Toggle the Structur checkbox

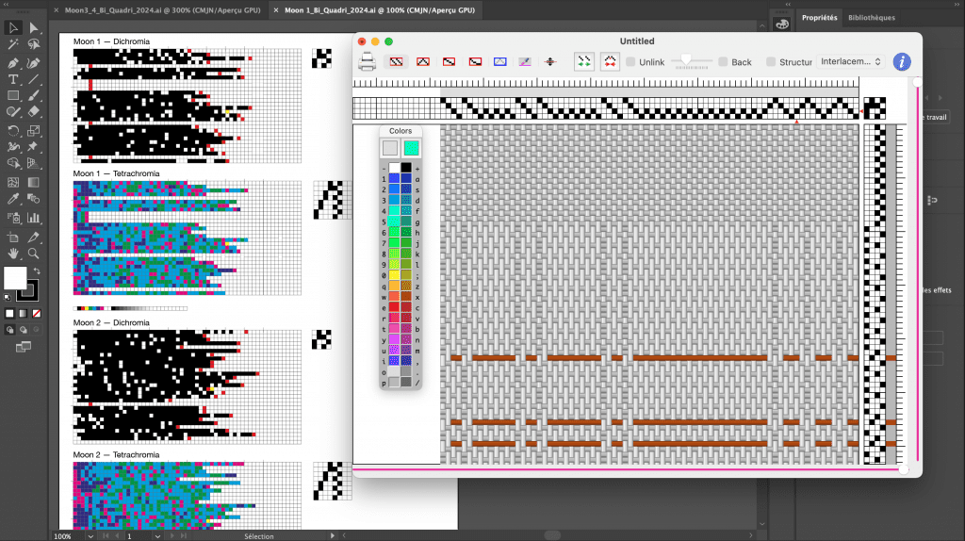771,62
